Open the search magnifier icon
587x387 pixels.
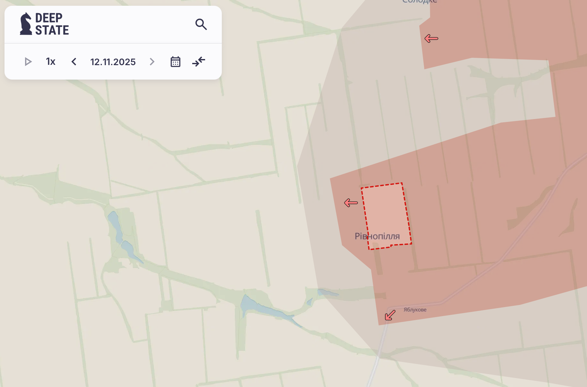[201, 24]
